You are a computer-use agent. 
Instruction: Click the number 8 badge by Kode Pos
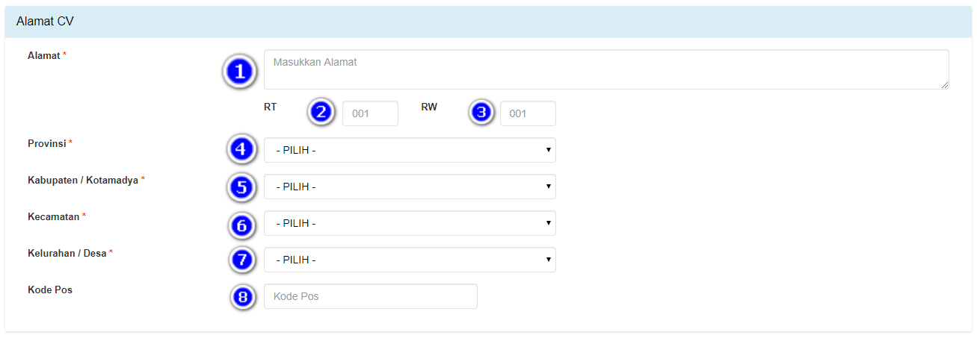point(241,296)
